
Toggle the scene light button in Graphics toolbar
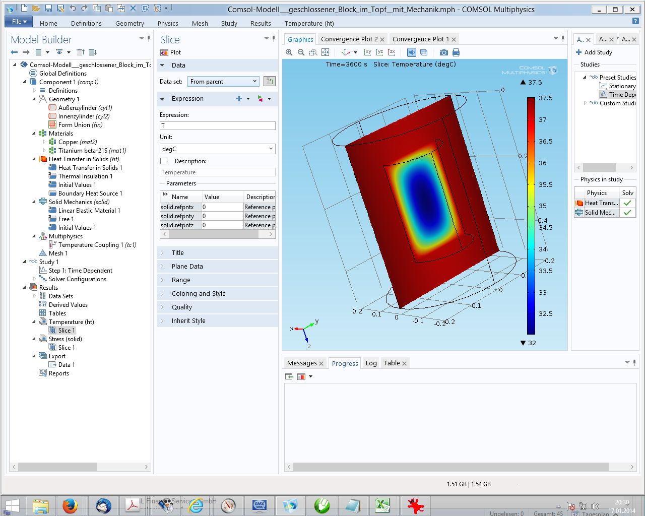tap(412, 52)
